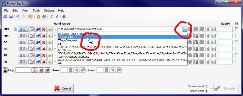Click the help question mark next to Equity
Image resolution: width=243 pixels, height=96 pixels.
point(236,24)
